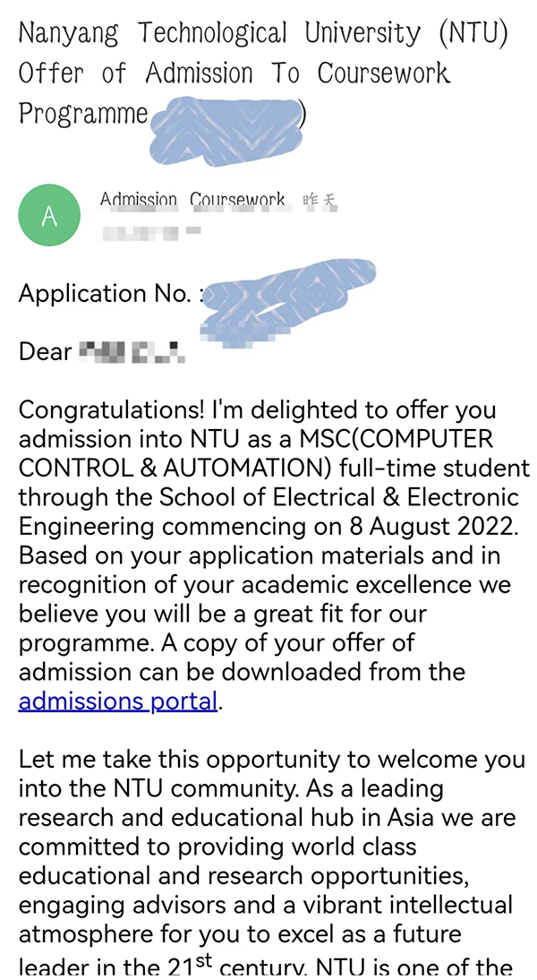Click the "Nanyang Technological University (NTU)" title line
Screen dimensions: 537x980
point(263,34)
